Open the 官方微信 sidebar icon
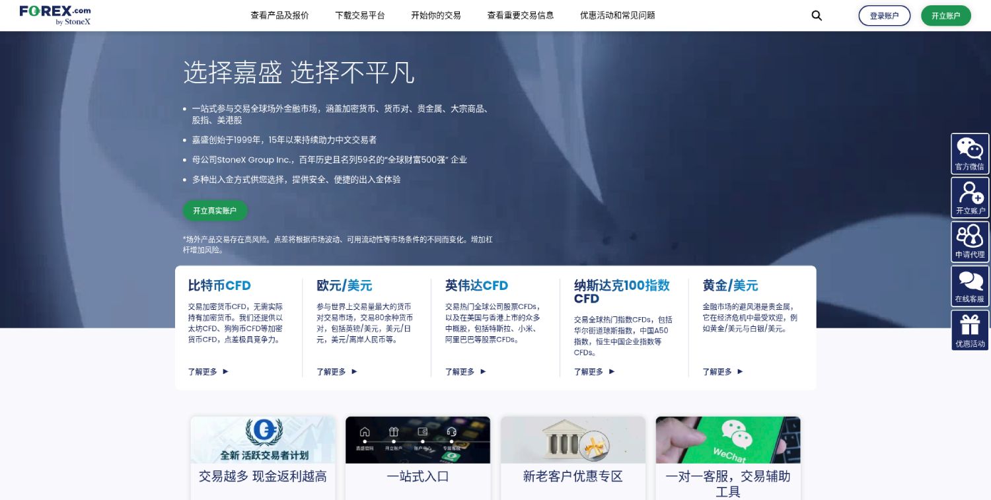Screen dimensions: 991x500 (x=970, y=154)
